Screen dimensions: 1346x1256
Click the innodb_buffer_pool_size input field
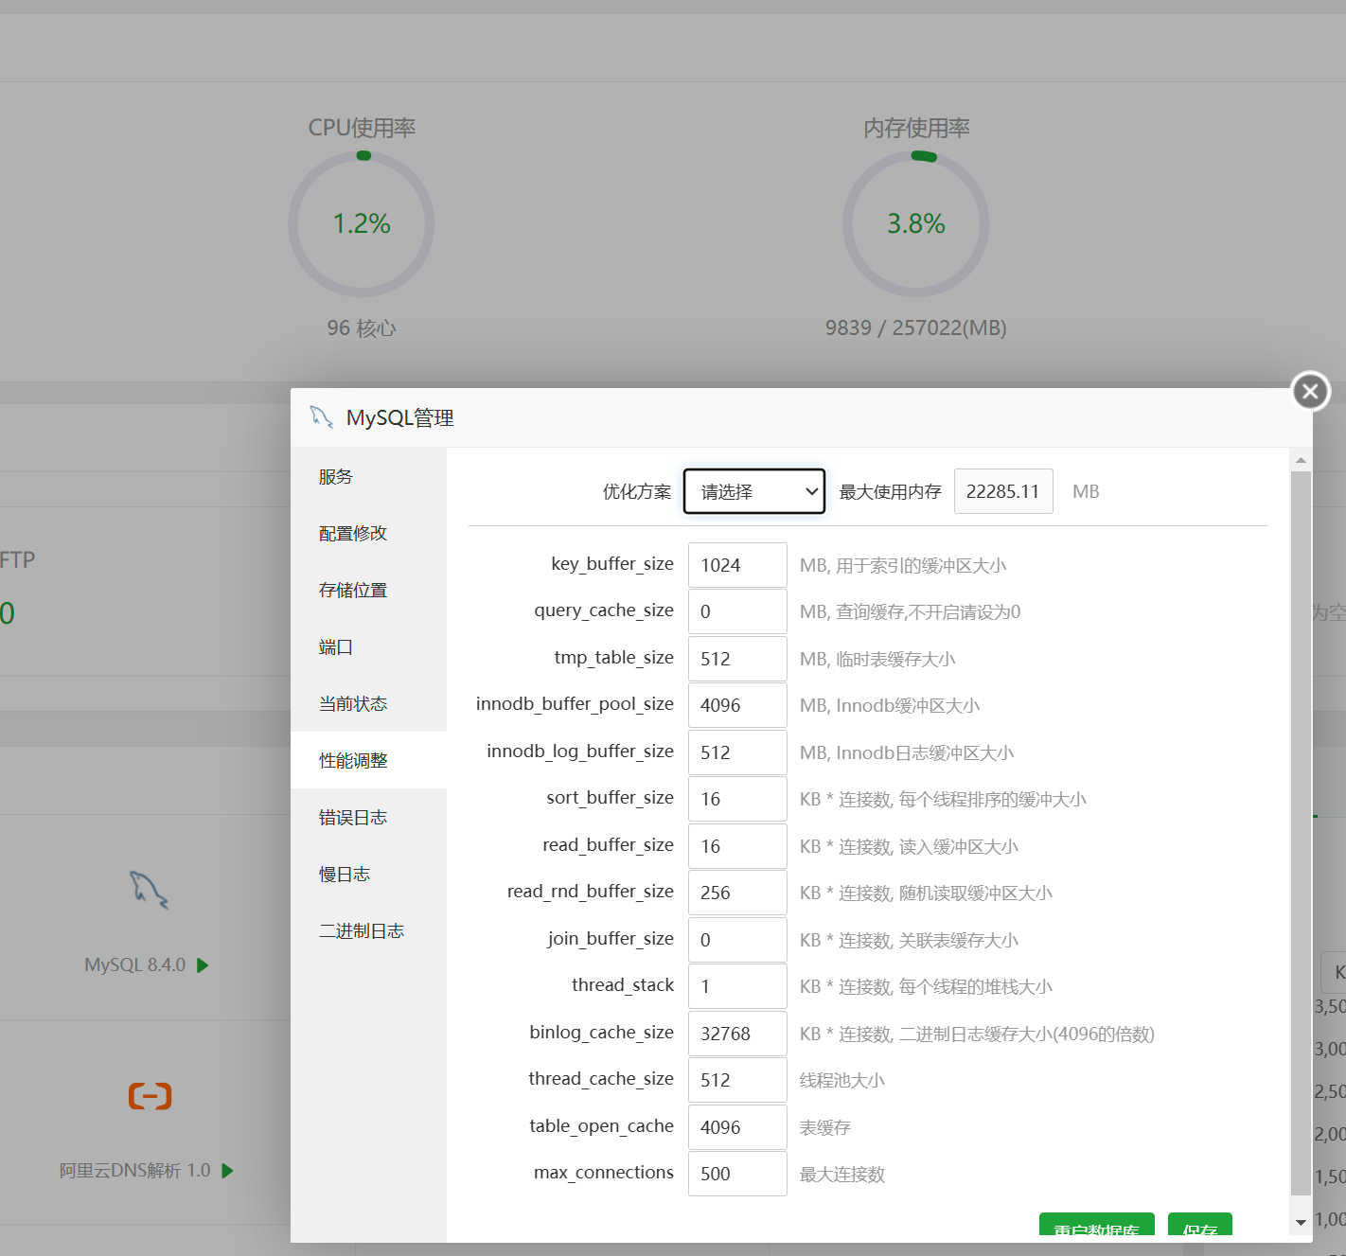[x=737, y=705]
